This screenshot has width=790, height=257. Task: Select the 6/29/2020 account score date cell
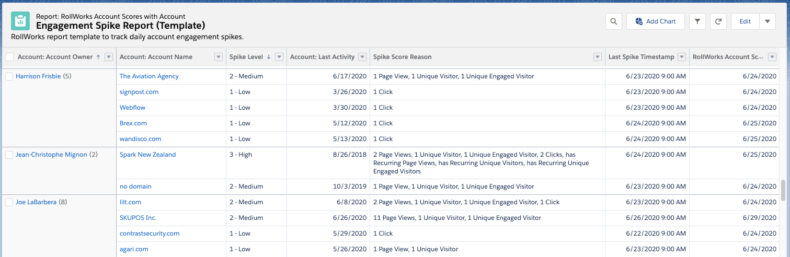(x=735, y=218)
